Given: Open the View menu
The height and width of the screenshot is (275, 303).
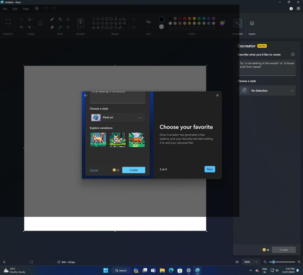Looking at the screenshot, I should (x=26, y=9).
